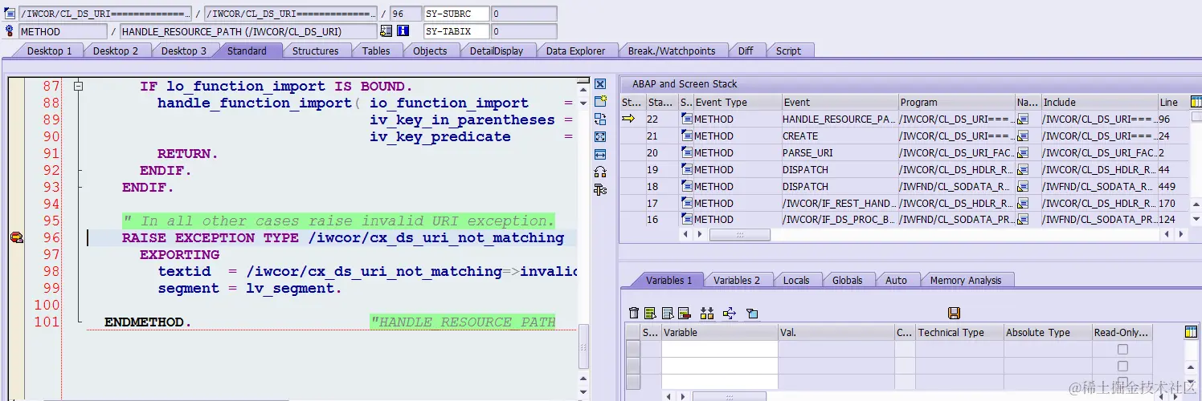Screen dimensions: 1202x401
Task: Click the green list icon in Variables toolbar
Action: click(x=650, y=313)
